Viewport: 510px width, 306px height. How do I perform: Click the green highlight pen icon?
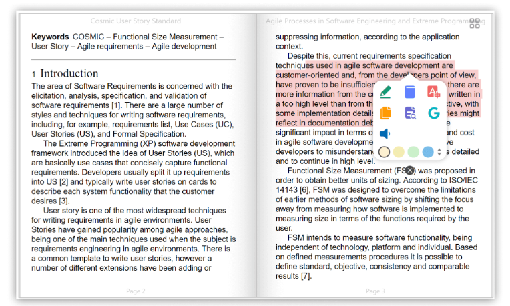385,93
